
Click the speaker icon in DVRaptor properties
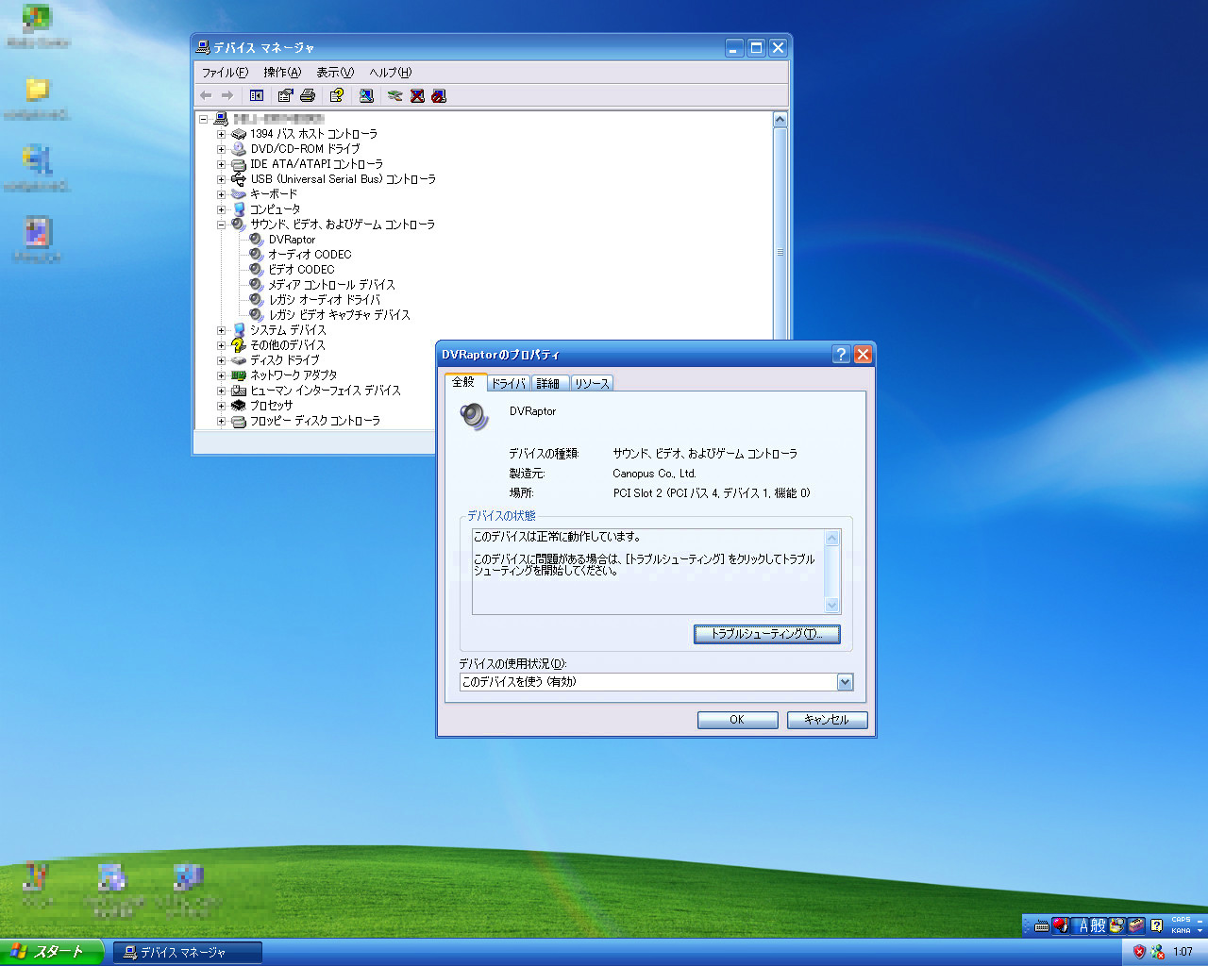point(474,416)
